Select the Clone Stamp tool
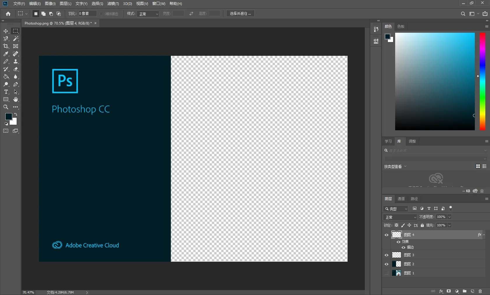Image resolution: width=490 pixels, height=295 pixels. pos(16,61)
